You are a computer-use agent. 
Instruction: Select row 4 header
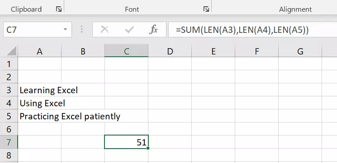[9, 103]
